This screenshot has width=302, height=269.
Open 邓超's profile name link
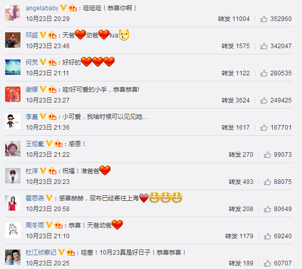32,35
